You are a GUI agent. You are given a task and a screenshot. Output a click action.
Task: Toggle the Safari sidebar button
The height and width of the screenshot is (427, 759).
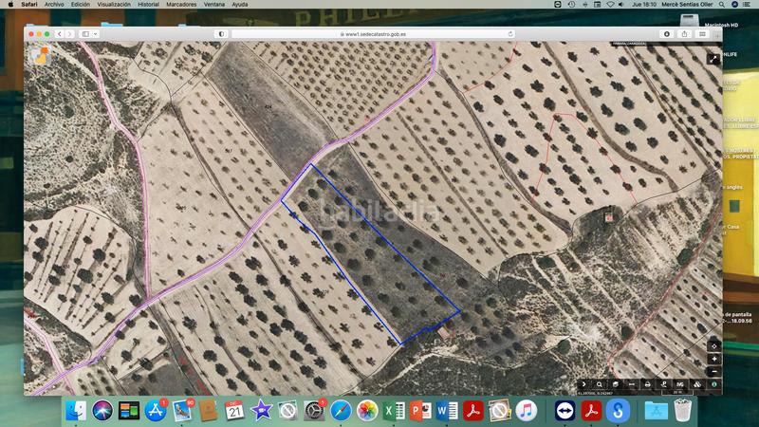pos(85,33)
